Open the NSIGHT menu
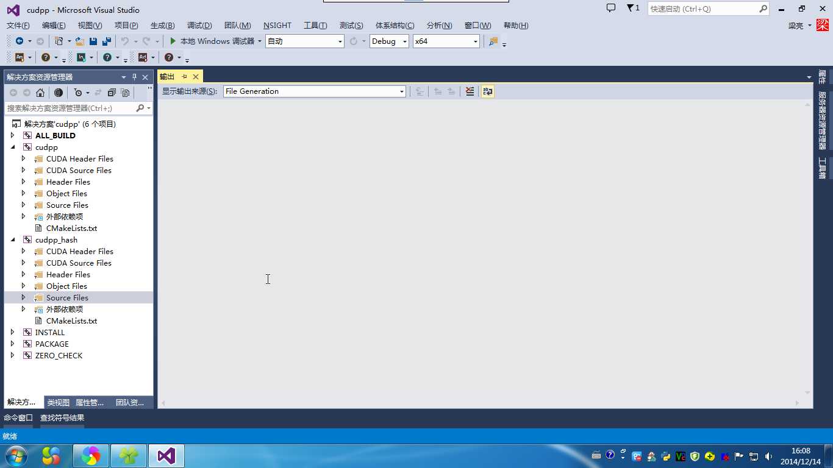This screenshot has width=833, height=468. coord(277,26)
